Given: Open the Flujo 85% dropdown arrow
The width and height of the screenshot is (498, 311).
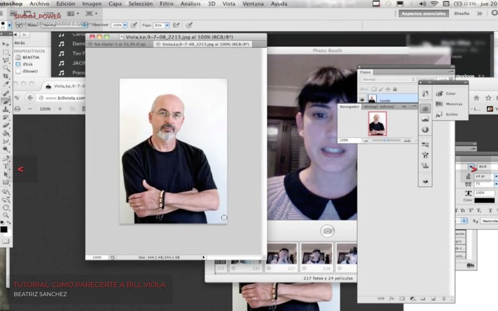Looking at the screenshot, I should click(167, 25).
